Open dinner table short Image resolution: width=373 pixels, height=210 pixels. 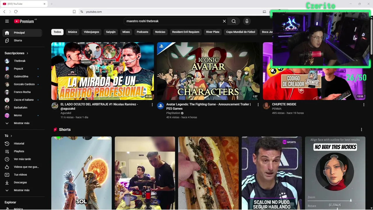coord(145,173)
